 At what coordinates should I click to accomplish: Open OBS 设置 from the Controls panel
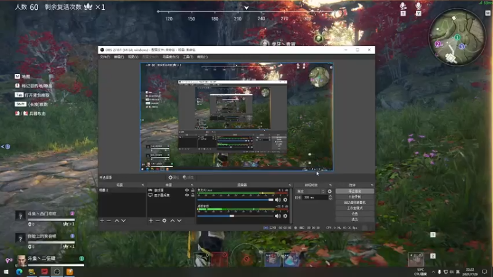[355, 214]
